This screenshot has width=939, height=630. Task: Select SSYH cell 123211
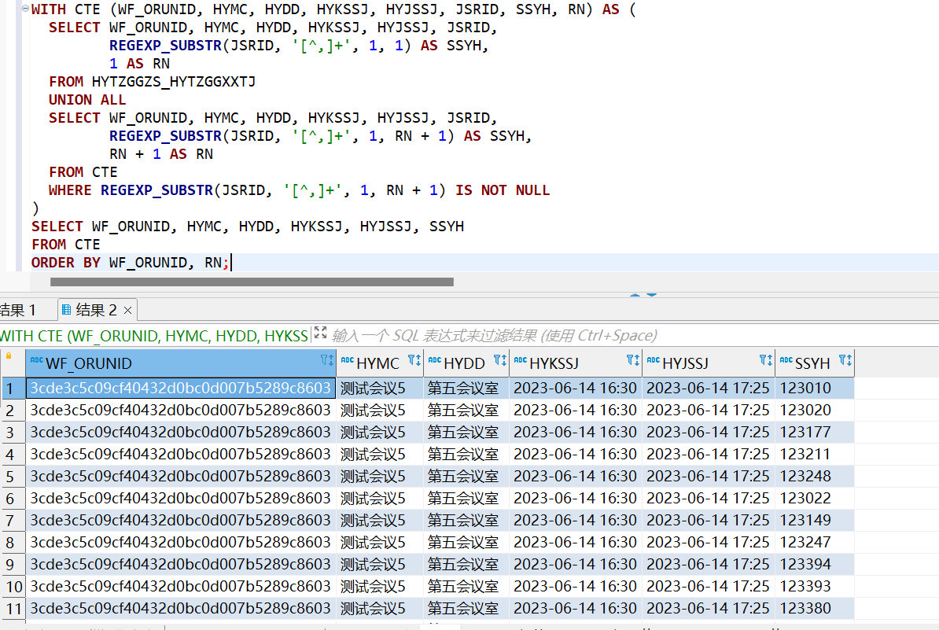815,454
